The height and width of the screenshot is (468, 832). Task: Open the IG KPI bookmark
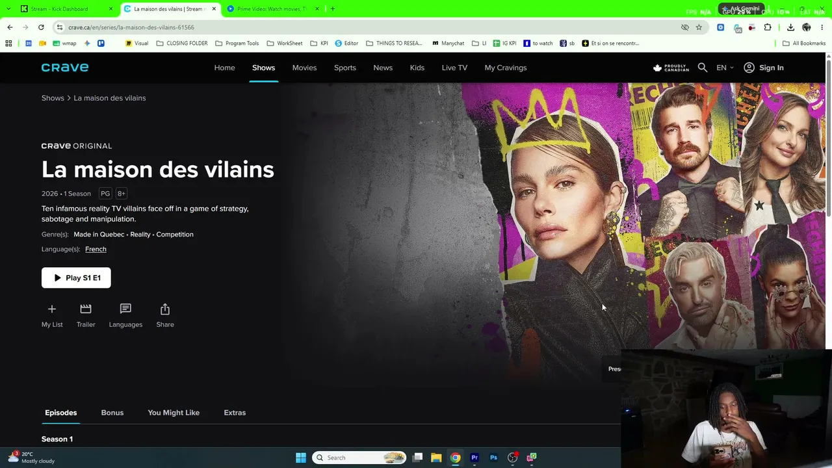pos(504,44)
